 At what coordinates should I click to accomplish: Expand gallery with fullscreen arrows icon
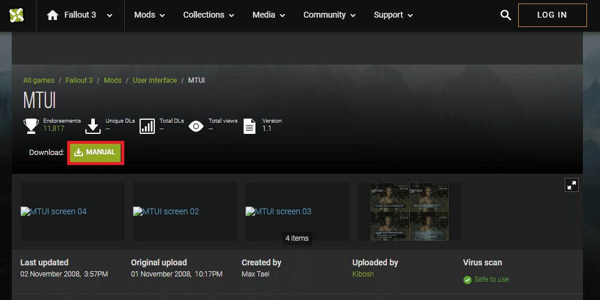572,185
